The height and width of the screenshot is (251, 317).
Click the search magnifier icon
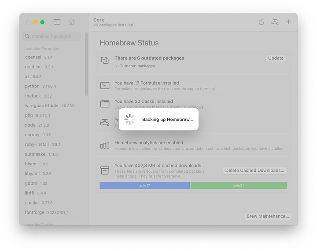[x=27, y=36]
